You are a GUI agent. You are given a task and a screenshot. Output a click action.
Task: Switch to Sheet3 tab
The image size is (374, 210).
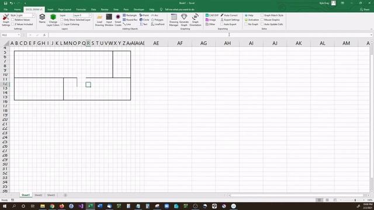pyautogui.click(x=51, y=195)
